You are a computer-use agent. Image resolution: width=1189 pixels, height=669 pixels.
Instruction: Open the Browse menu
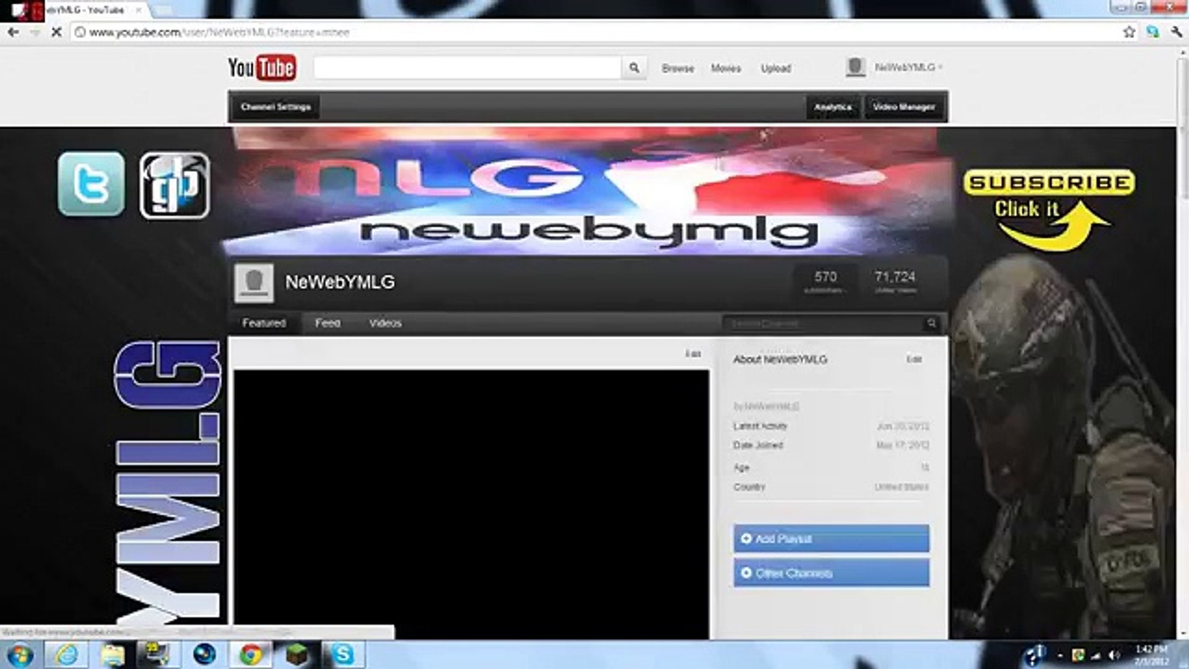tap(678, 68)
